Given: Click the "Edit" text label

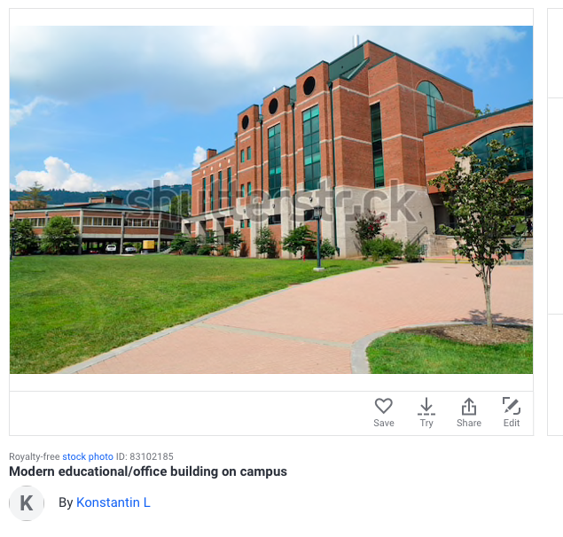Looking at the screenshot, I should 512,423.
